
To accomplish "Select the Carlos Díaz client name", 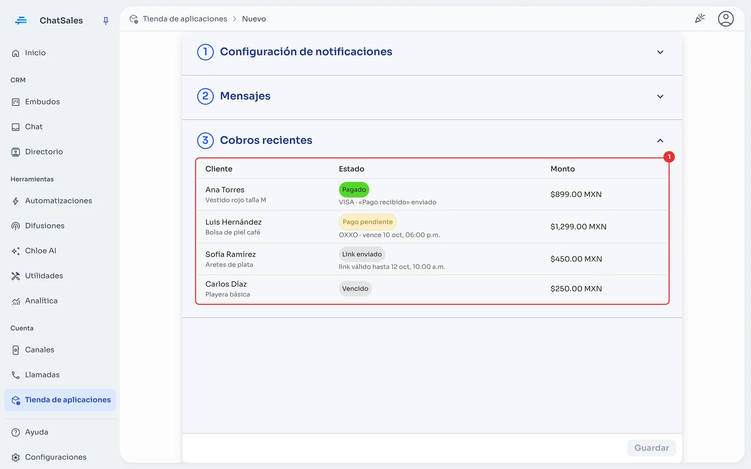I will pyautogui.click(x=226, y=284).
